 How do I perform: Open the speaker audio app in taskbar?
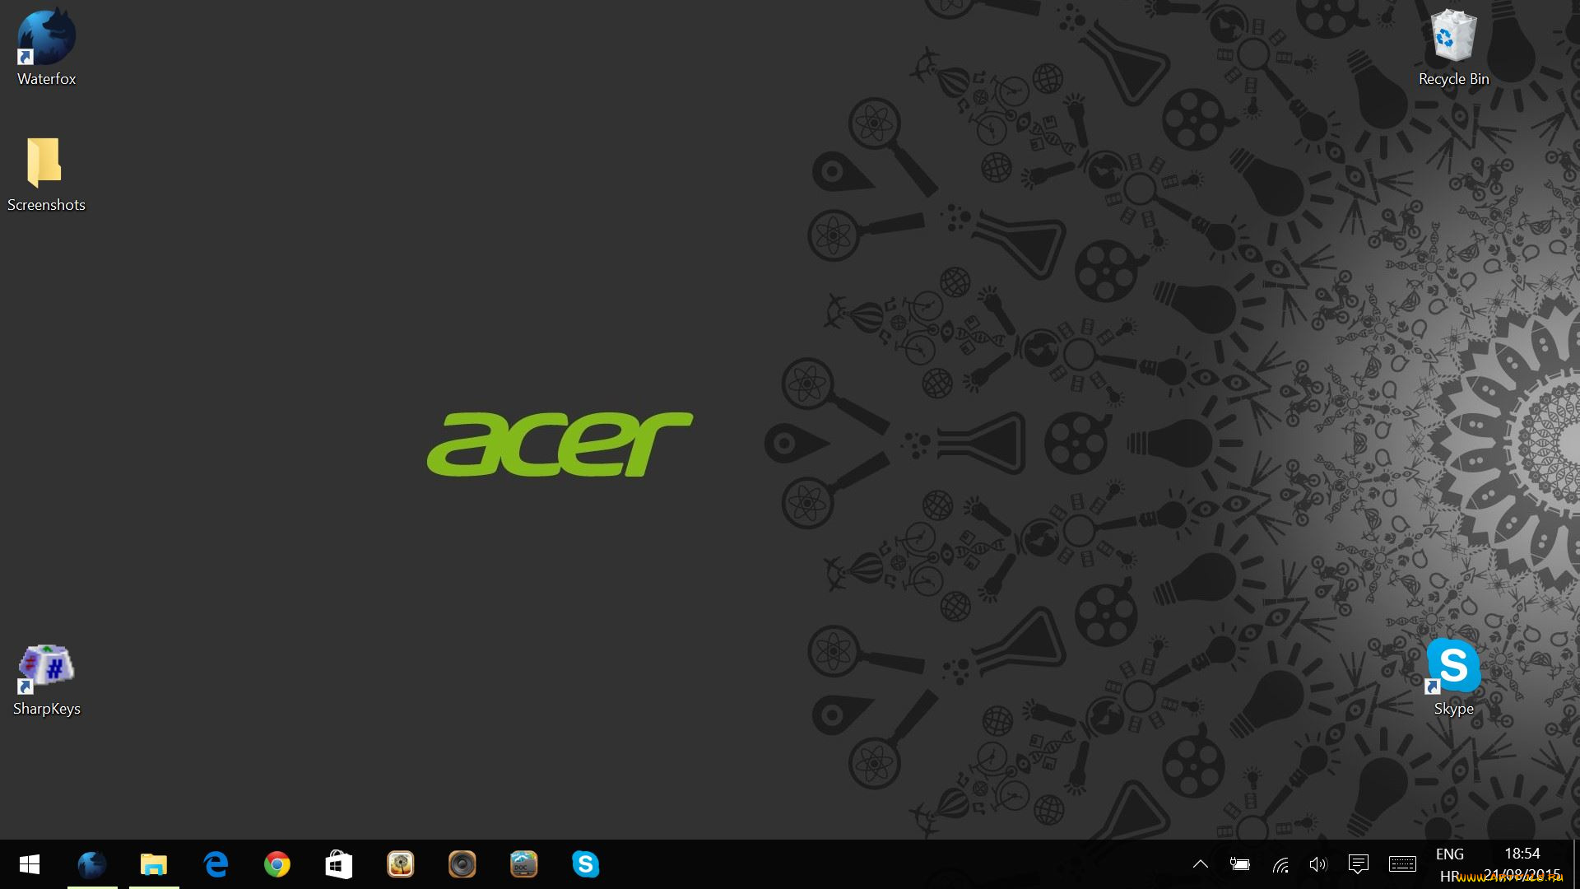coord(462,864)
